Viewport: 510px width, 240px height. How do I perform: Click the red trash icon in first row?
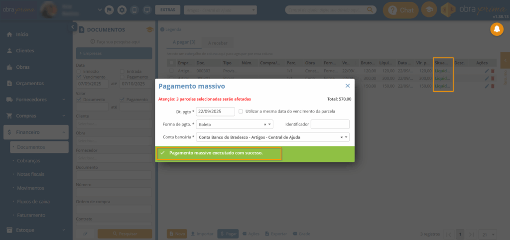click(493, 71)
